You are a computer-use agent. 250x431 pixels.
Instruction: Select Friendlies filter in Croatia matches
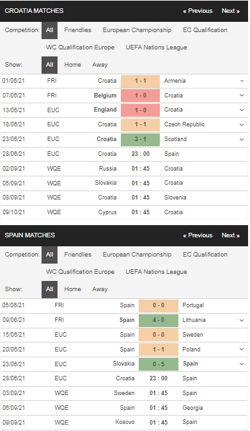(x=78, y=30)
